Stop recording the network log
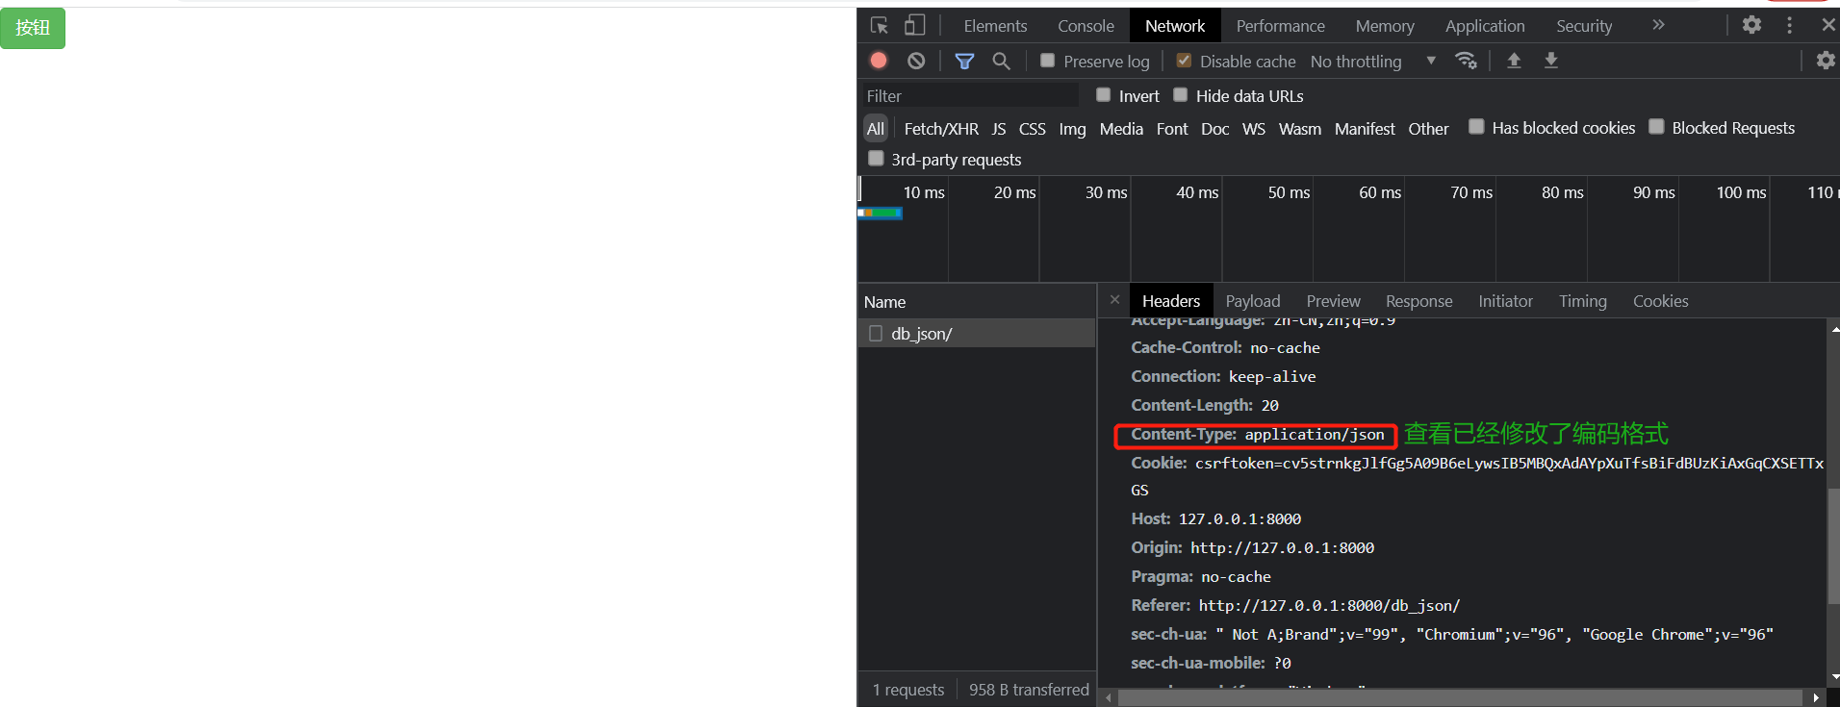1840x707 pixels. coord(879,61)
